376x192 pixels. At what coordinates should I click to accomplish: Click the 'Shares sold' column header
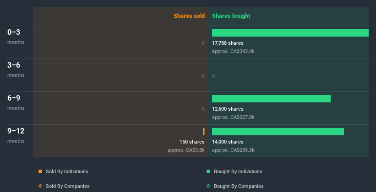pos(189,16)
